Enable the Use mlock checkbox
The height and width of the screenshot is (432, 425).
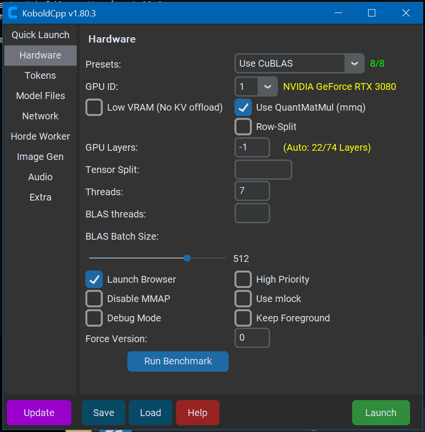click(x=243, y=299)
